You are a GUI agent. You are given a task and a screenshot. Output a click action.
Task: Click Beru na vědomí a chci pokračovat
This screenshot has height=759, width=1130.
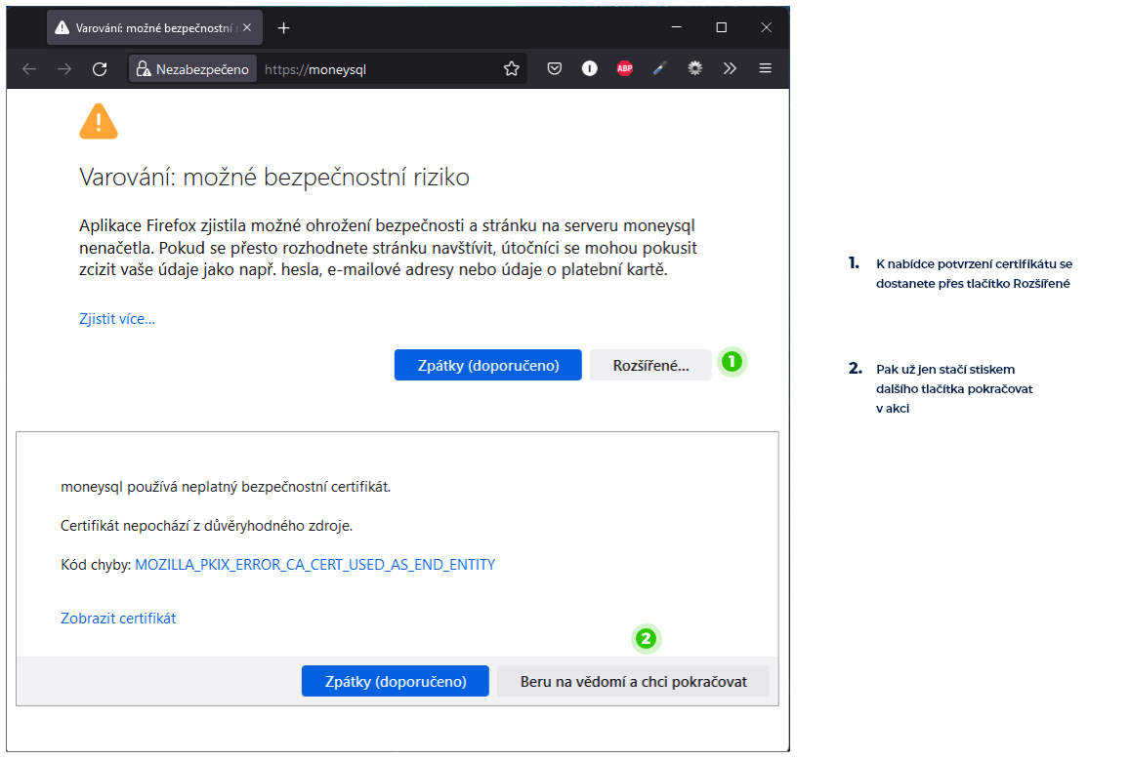634,681
